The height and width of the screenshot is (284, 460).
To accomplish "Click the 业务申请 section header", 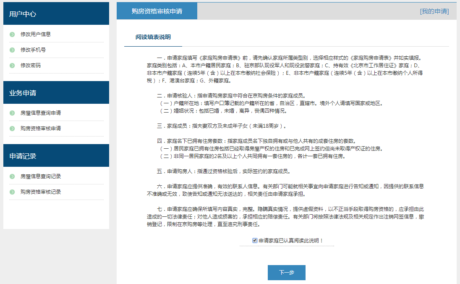I will tap(56, 93).
